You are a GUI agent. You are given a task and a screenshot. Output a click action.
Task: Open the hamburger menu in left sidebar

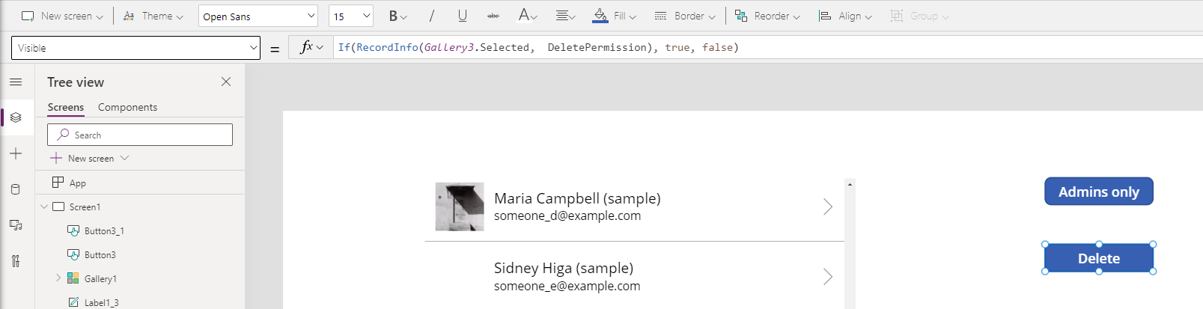(x=16, y=82)
